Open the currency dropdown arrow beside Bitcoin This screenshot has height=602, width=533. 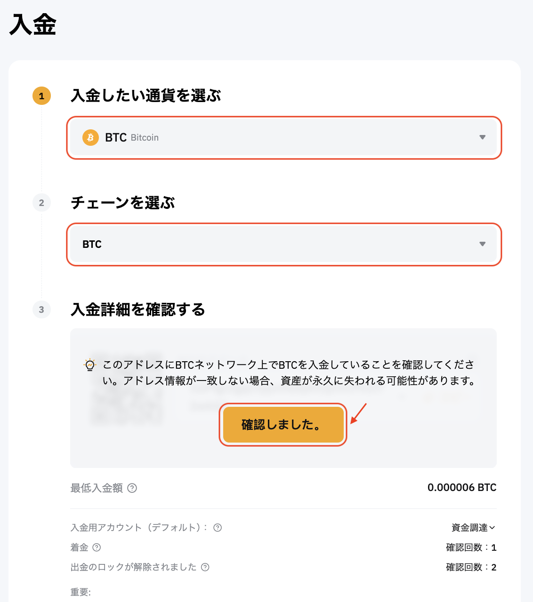tap(482, 137)
